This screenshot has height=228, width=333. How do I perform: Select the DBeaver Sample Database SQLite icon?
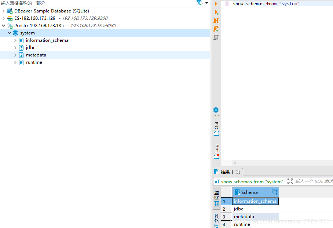(10, 11)
